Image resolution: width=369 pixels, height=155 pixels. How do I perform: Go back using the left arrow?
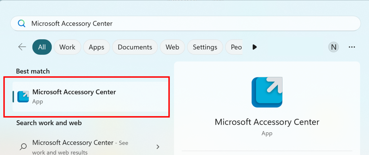[x=22, y=47]
